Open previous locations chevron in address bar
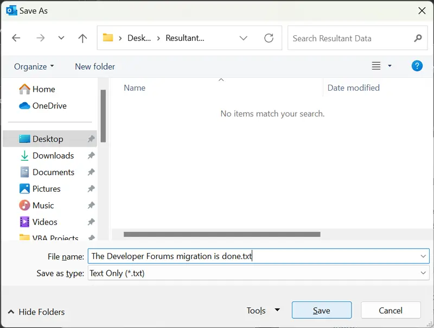The width and height of the screenshot is (434, 328). pos(243,38)
